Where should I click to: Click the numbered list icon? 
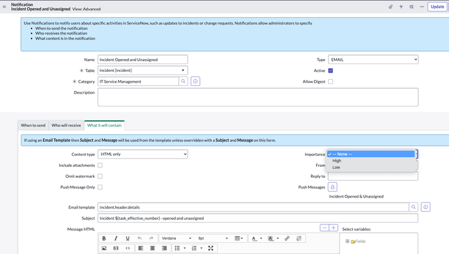[194, 248]
